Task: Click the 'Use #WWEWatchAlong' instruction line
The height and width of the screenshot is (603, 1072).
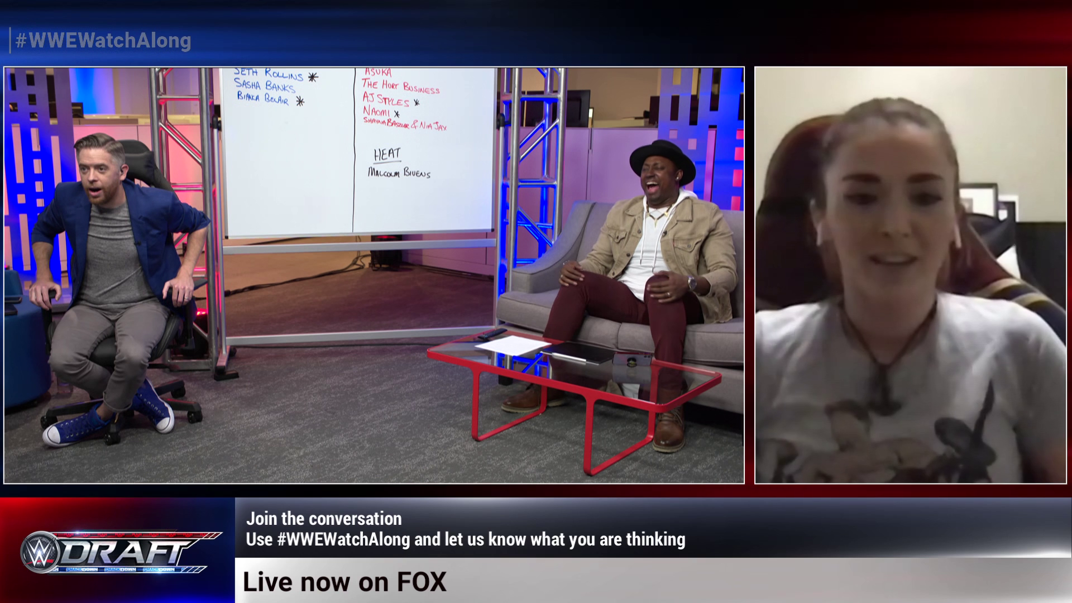Action: [x=465, y=539]
